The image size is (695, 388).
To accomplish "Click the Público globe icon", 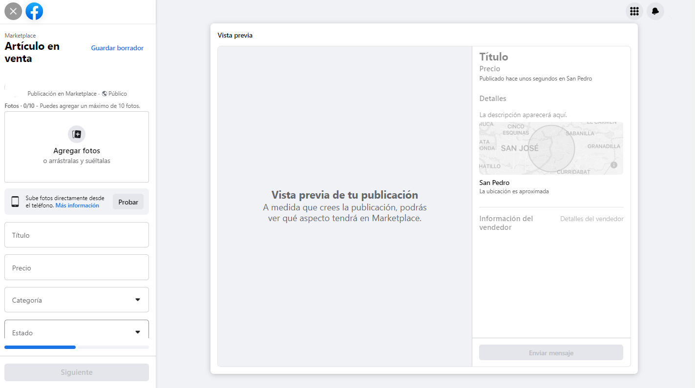I will point(105,94).
